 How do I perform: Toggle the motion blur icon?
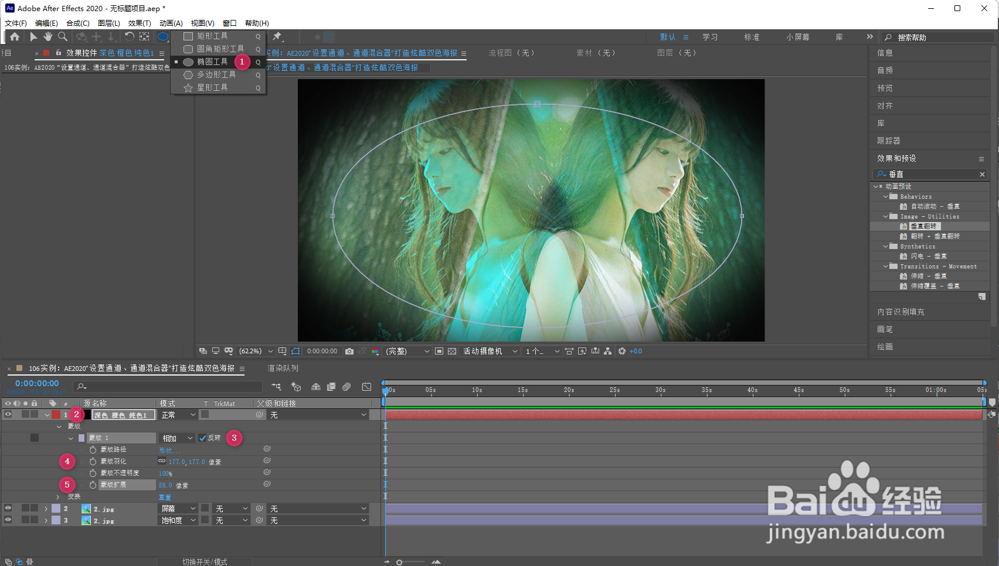pyautogui.click(x=346, y=387)
